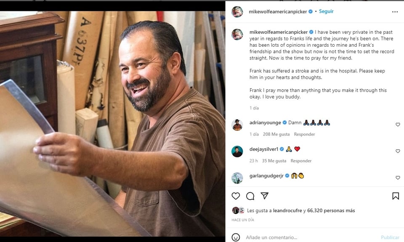View 66,320 personas más likes list
The image size is (404, 242).
(331, 210)
